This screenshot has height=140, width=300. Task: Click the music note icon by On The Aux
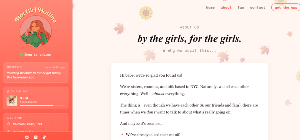pos(8,91)
